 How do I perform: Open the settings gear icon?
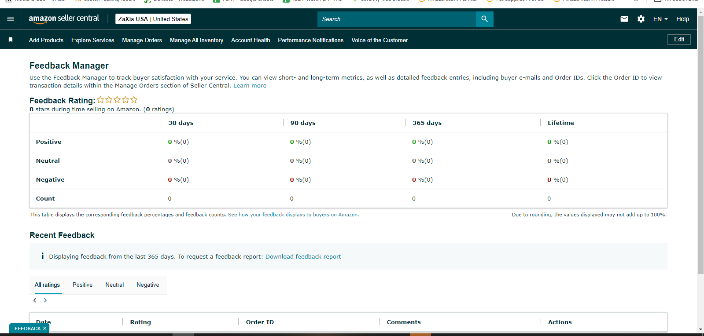tap(641, 19)
